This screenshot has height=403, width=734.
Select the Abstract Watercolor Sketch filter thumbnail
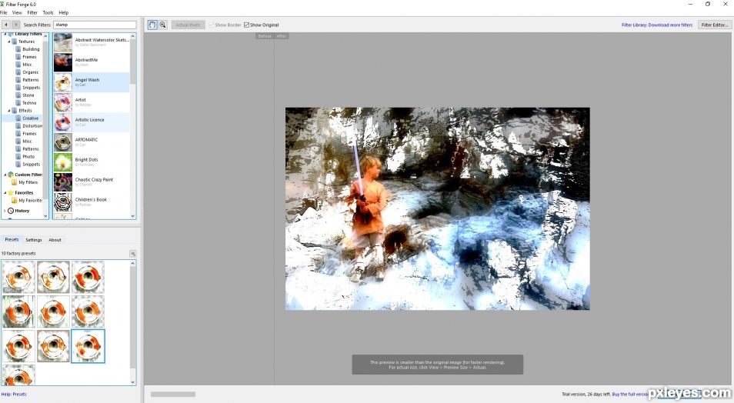click(x=63, y=42)
